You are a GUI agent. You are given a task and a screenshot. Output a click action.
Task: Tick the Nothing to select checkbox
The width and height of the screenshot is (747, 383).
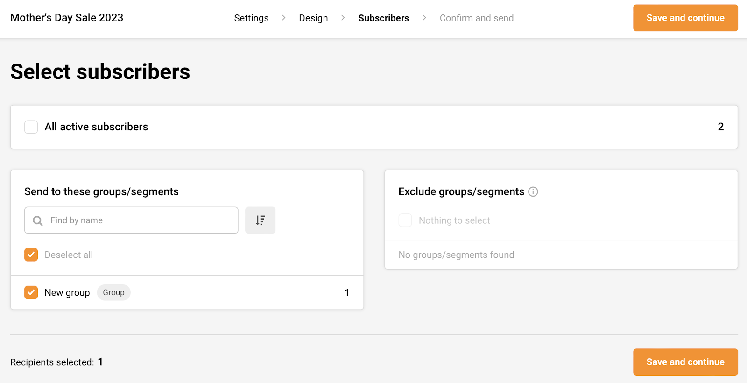tap(405, 220)
